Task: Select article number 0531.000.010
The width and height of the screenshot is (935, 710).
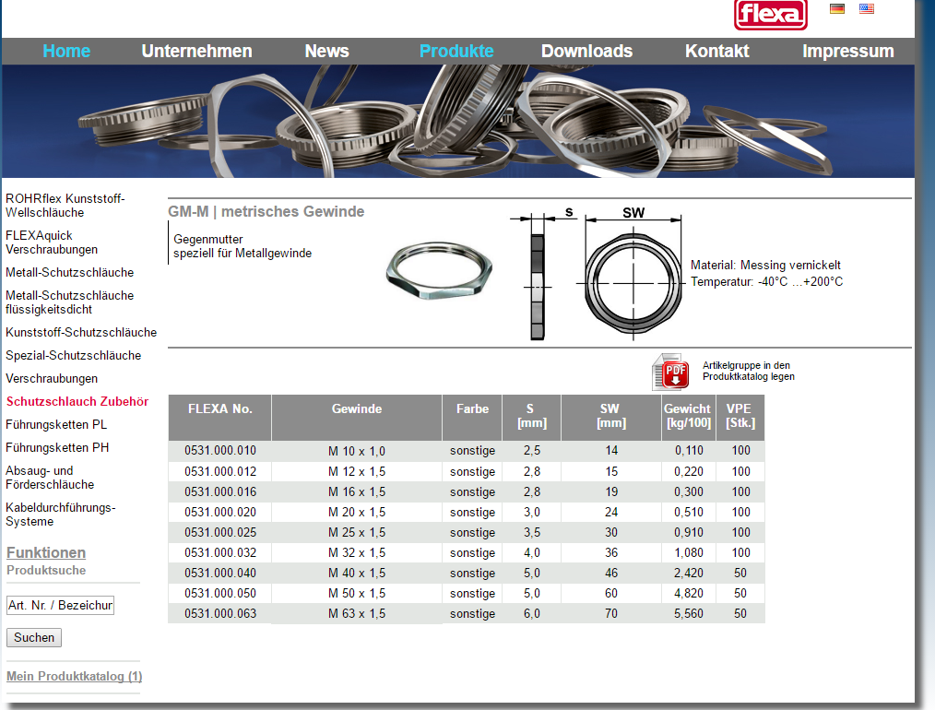Action: click(220, 451)
